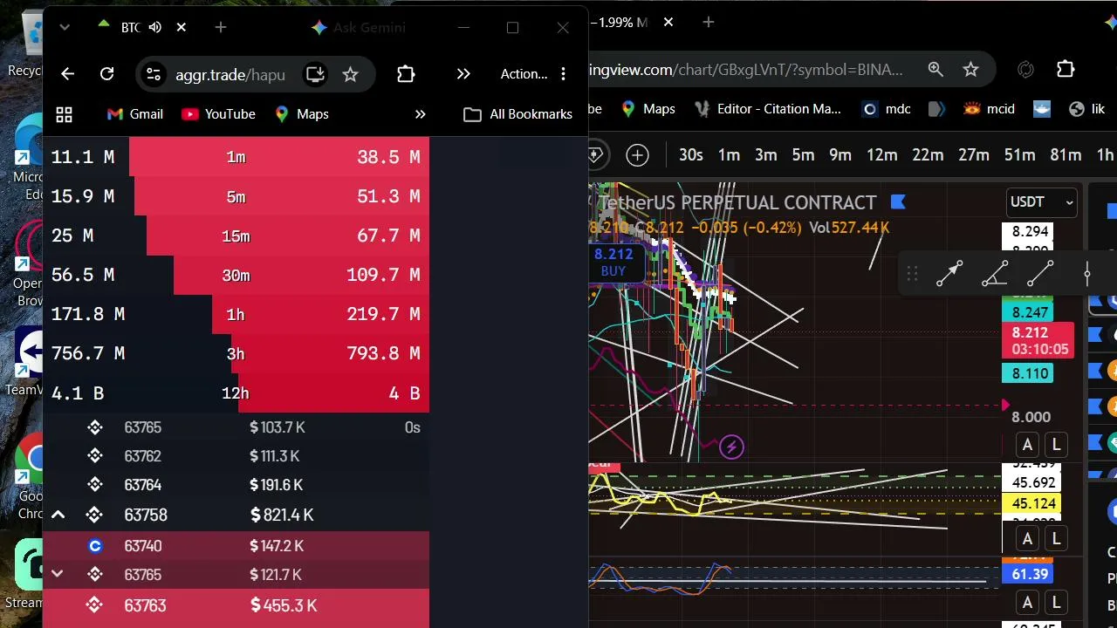This screenshot has width=1117, height=628.
Task: Toggle auto scale A below 8.000 label
Action: [1027, 445]
